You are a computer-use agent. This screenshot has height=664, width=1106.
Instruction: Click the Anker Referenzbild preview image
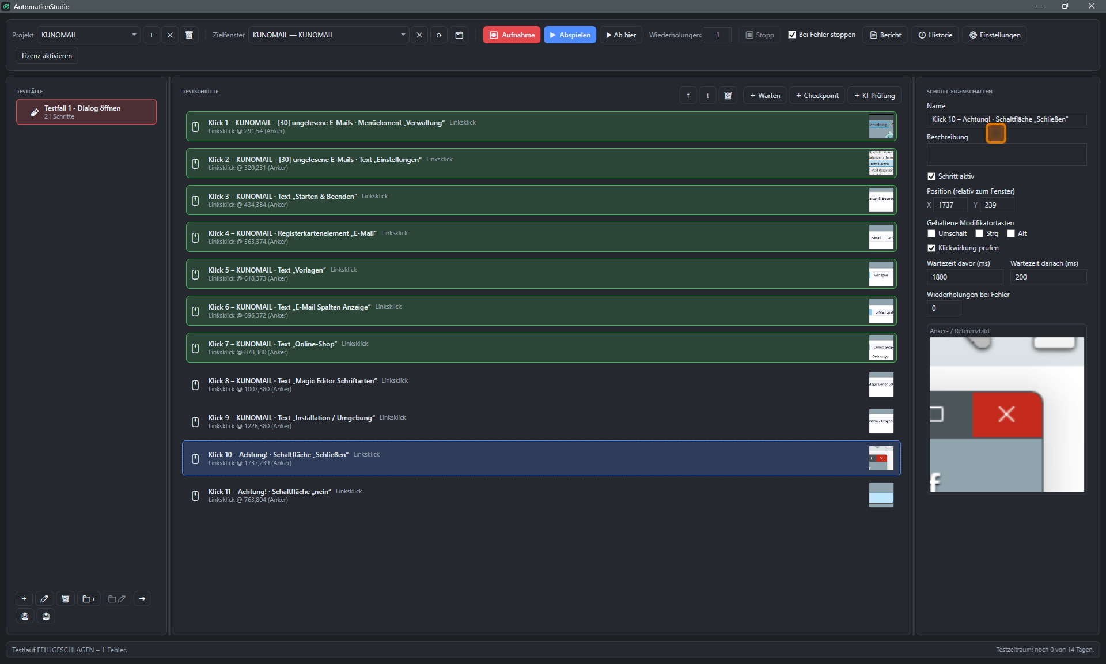[1006, 414]
